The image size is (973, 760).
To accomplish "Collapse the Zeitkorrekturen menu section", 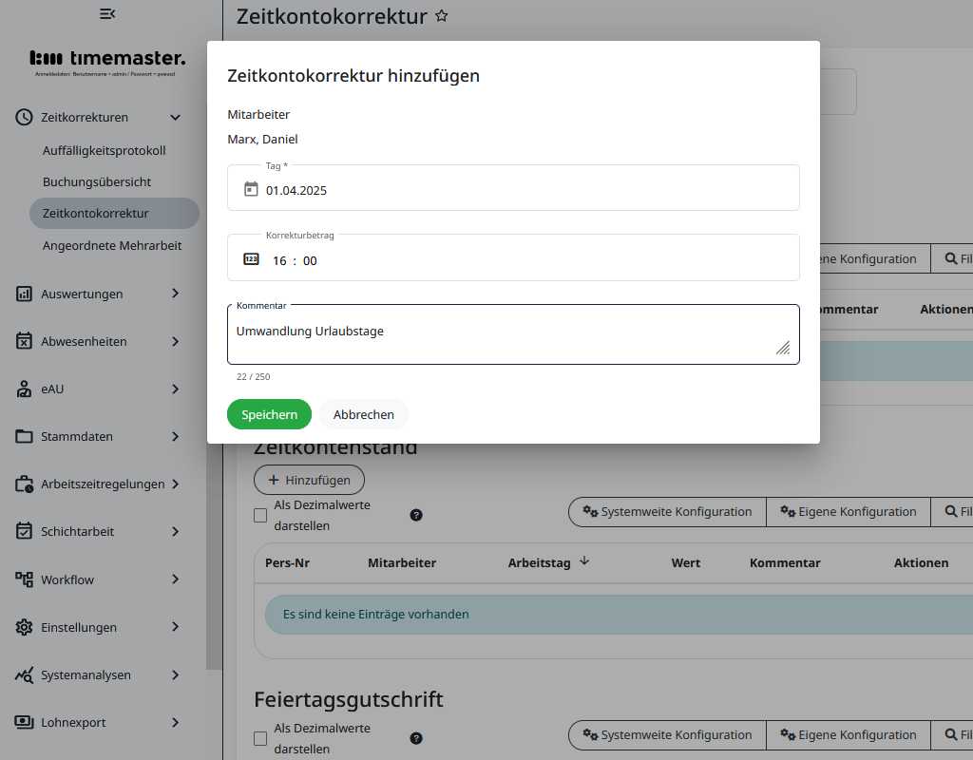I will coord(175,118).
